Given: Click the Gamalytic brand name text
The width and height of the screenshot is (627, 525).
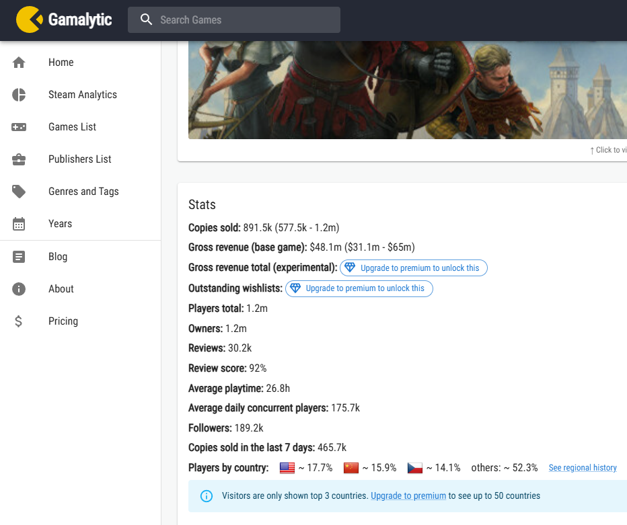Looking at the screenshot, I should click(80, 19).
